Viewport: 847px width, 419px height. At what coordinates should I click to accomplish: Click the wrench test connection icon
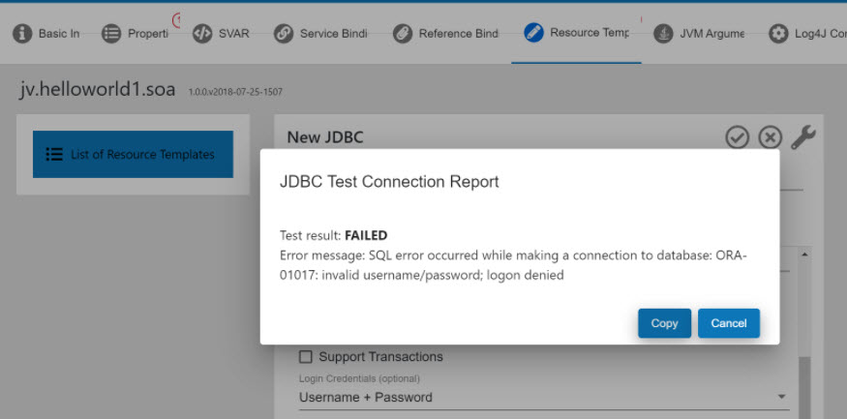coord(802,137)
